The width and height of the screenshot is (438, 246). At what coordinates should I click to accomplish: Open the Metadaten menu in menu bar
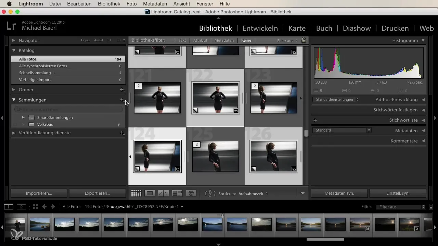(x=155, y=4)
